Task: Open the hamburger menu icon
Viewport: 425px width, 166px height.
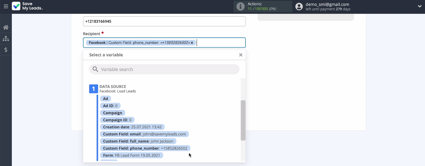Action: coord(6,6)
